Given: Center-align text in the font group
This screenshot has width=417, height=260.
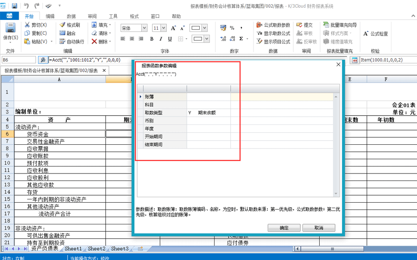Looking at the screenshot, I should [132, 39].
